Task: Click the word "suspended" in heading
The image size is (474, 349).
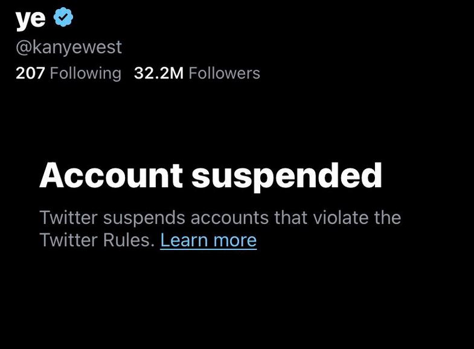Action: pos(287,176)
